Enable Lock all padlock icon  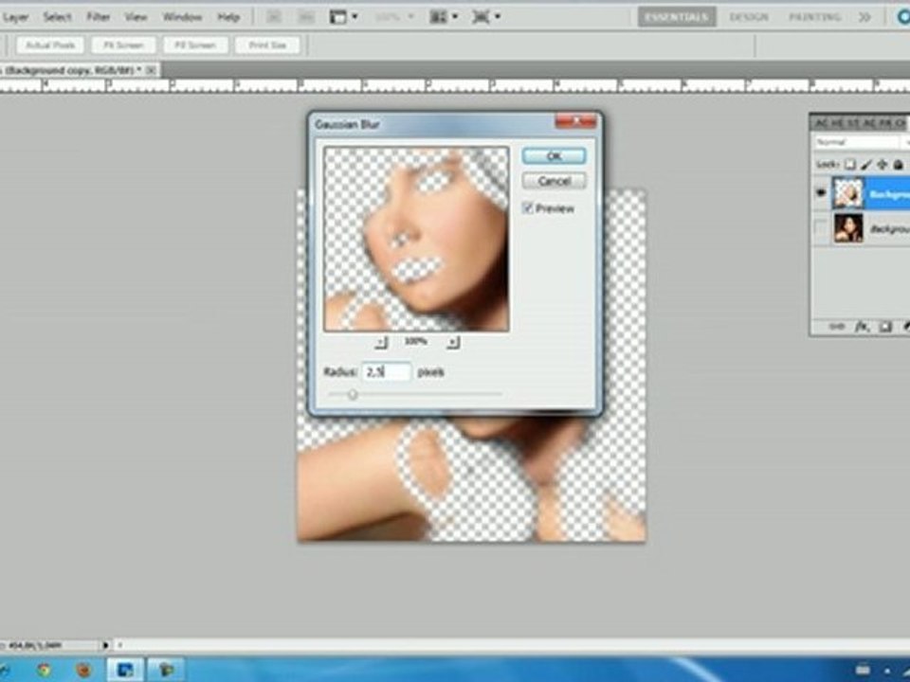click(x=899, y=165)
